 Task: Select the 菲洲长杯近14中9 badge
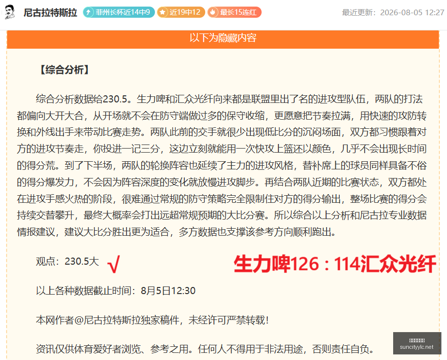click(119, 12)
